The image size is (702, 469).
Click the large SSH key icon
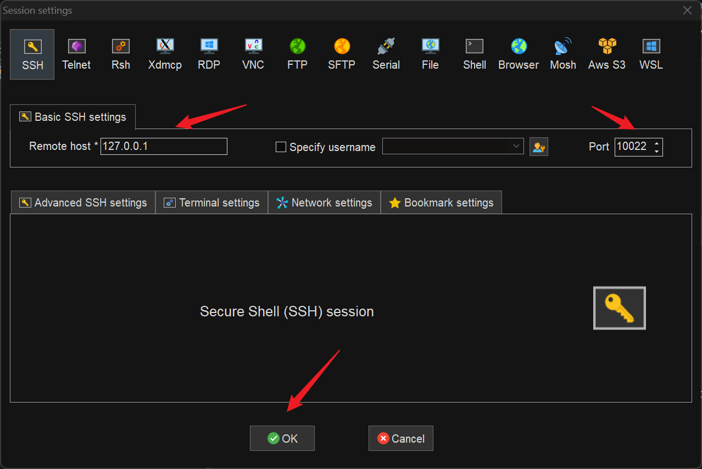pos(620,308)
